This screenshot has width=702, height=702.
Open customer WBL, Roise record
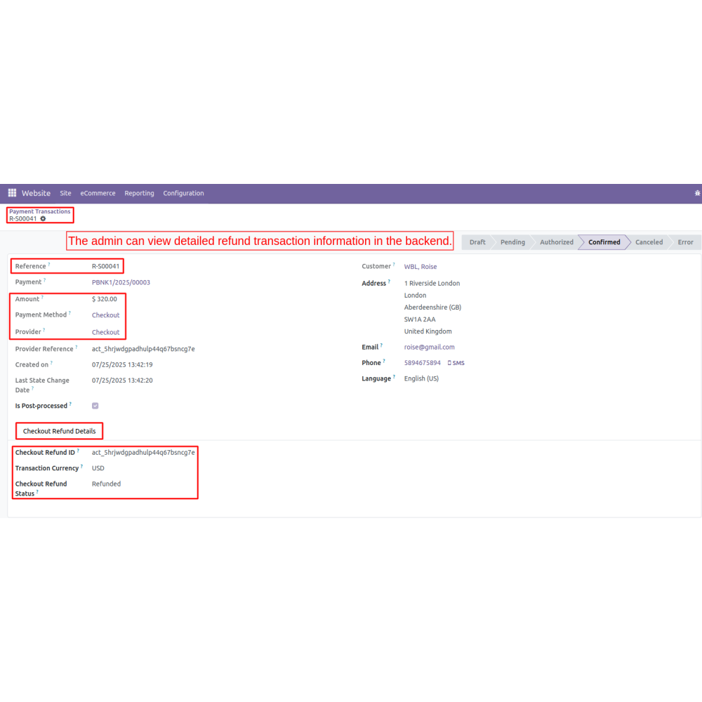coord(420,267)
